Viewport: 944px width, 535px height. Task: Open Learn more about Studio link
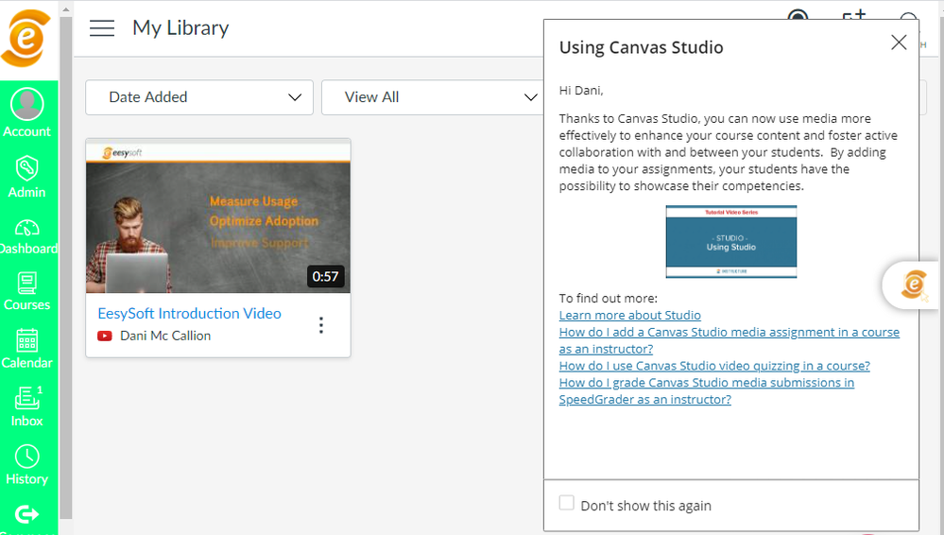(629, 315)
